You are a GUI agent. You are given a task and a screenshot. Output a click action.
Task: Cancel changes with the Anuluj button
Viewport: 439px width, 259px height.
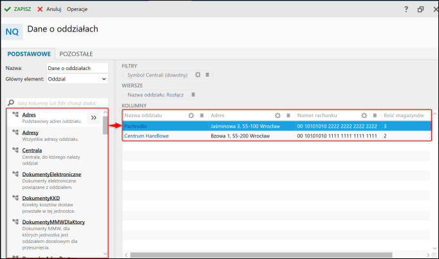(x=50, y=9)
